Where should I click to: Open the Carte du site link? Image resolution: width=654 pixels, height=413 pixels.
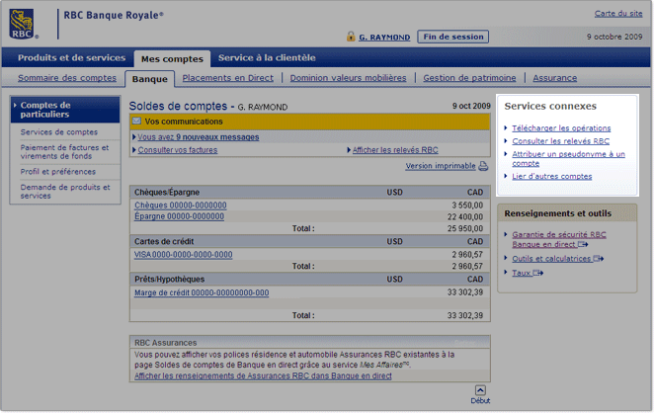[618, 14]
